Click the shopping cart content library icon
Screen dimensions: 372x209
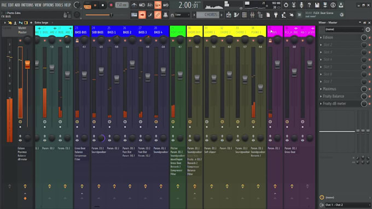coord(299,15)
